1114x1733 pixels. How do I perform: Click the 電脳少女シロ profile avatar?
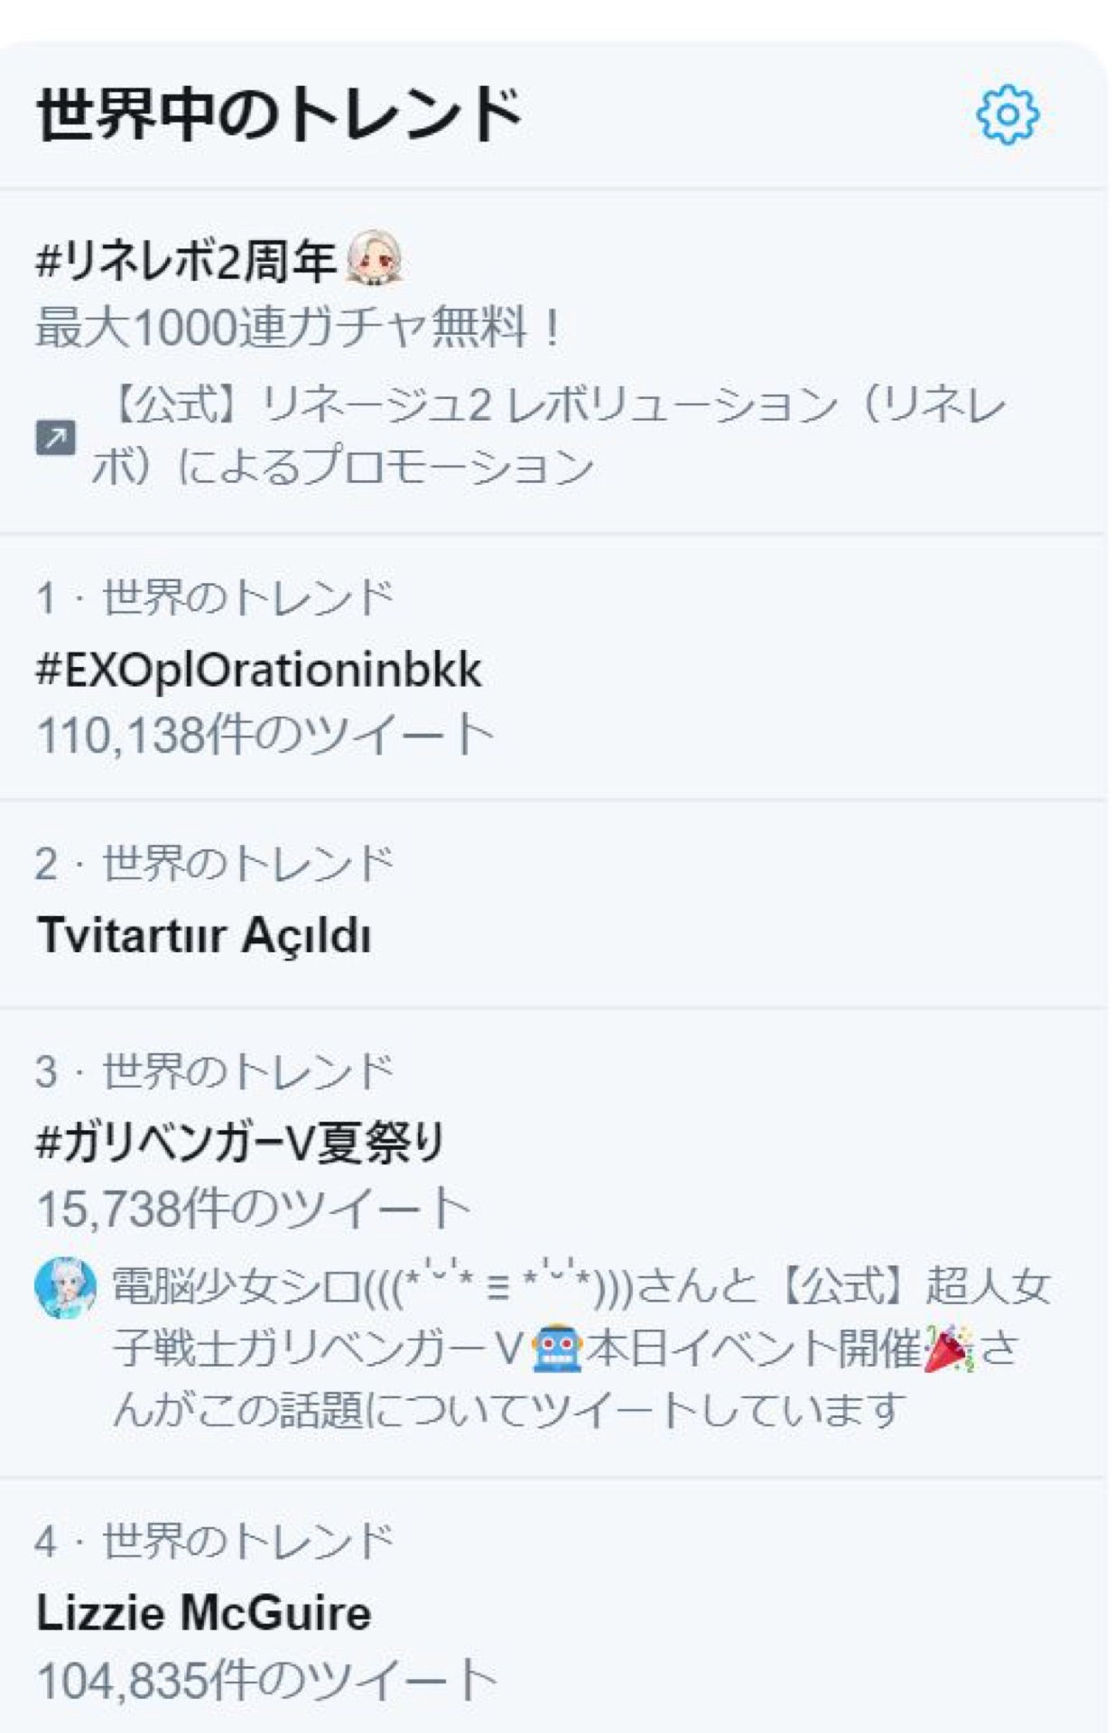65,1286
